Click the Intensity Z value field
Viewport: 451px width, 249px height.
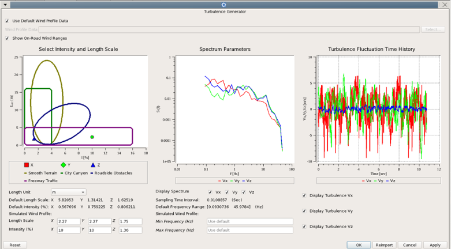click(131, 231)
